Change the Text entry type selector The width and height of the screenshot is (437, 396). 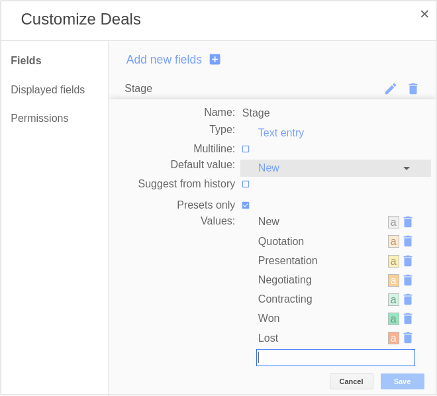point(281,132)
